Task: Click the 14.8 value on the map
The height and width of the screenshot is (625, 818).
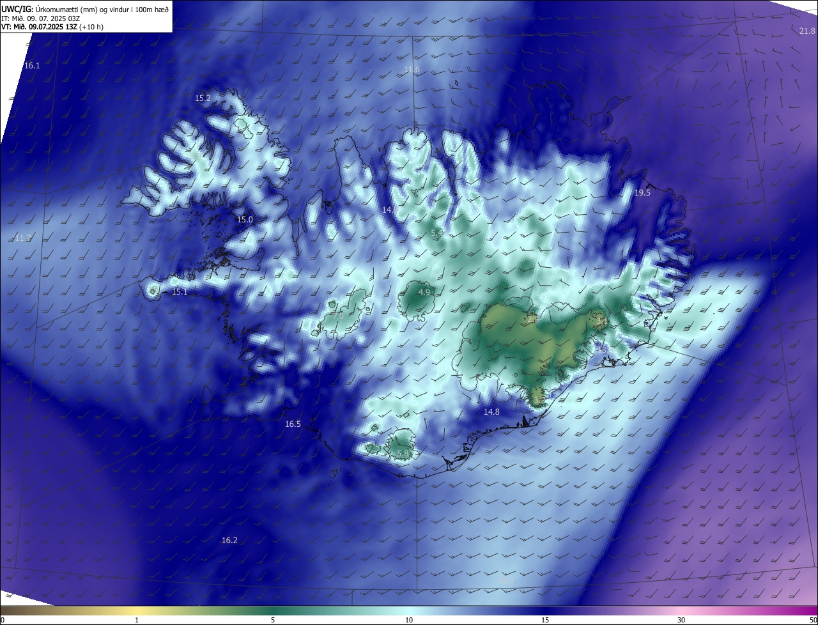Action: 491,412
